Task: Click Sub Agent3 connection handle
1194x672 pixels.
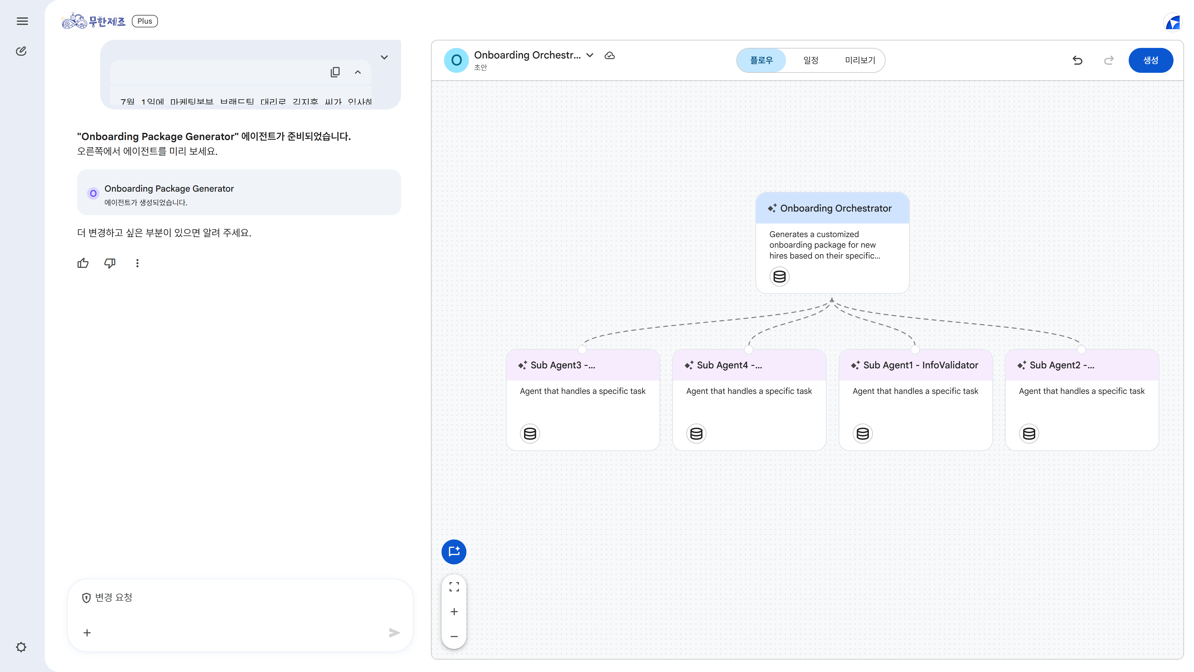Action: click(583, 350)
